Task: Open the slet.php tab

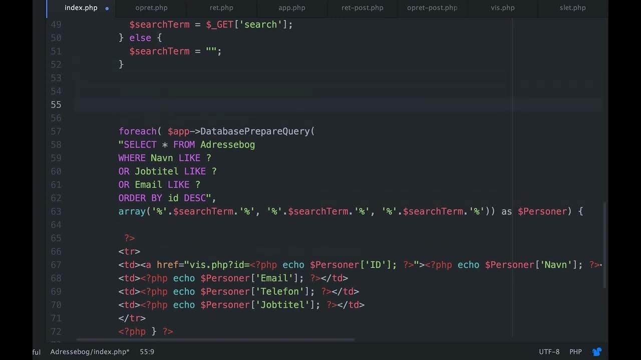Action: (572, 8)
